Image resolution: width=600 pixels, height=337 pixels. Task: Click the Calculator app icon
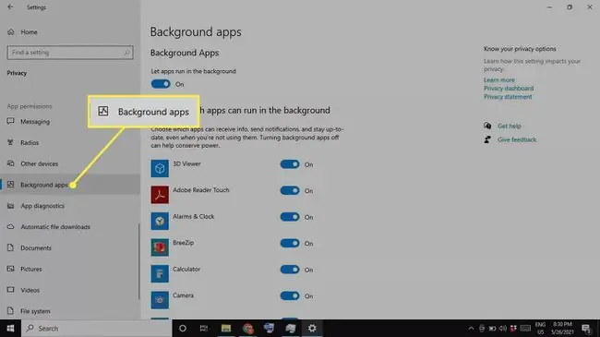pyautogui.click(x=160, y=274)
